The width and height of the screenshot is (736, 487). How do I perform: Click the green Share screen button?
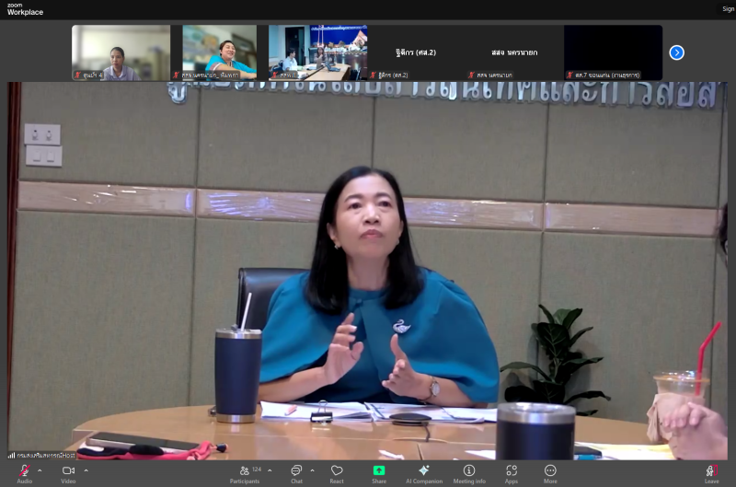[379, 471]
